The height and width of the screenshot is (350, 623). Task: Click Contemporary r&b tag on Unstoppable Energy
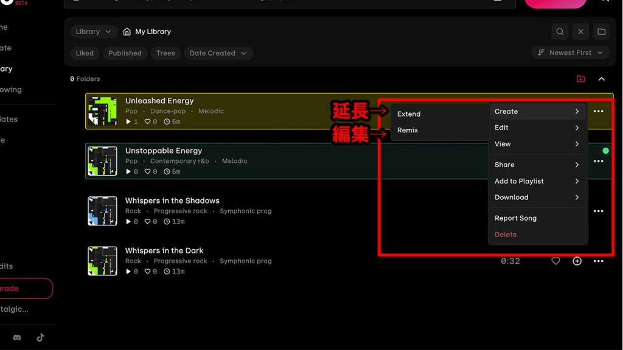coord(179,161)
